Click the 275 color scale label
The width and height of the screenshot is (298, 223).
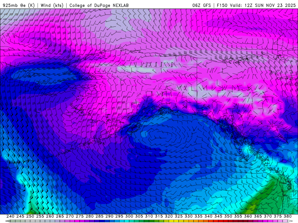click(80, 216)
